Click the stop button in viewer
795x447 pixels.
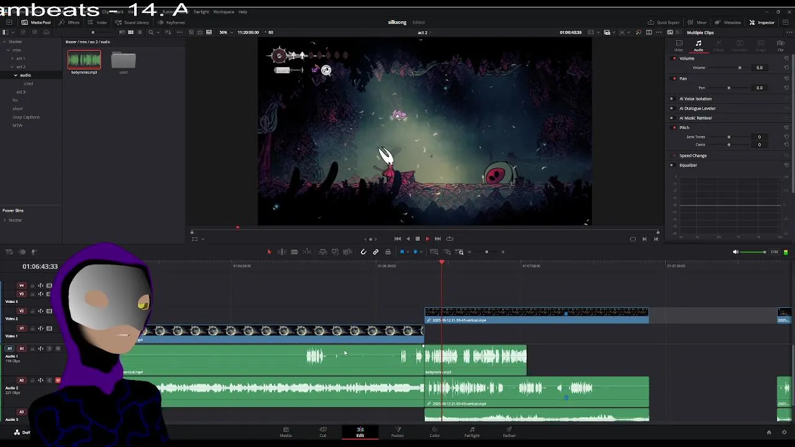(417, 238)
